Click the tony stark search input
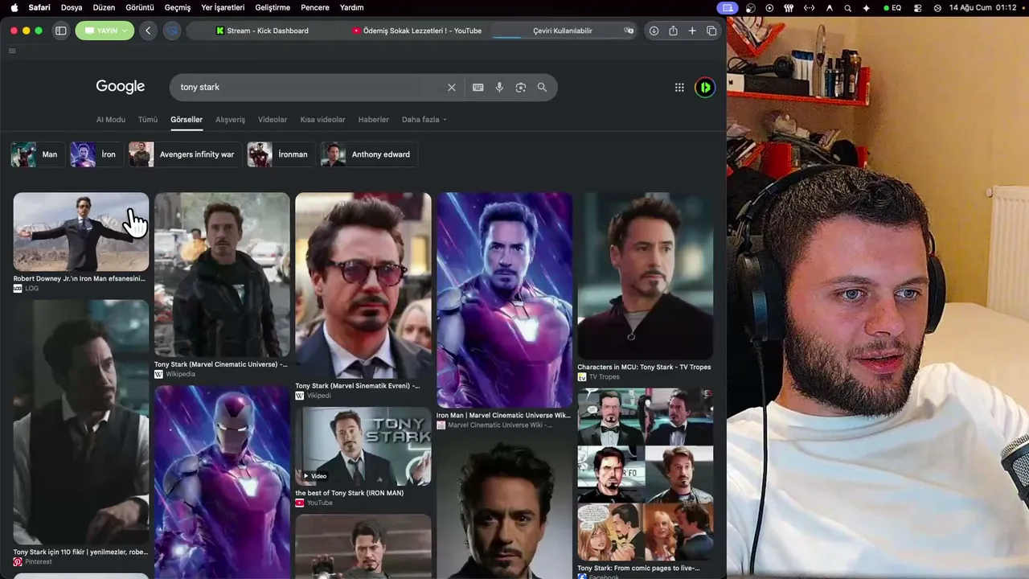 tap(310, 87)
